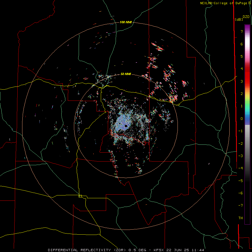
Task: Click the DZD legend title
Action: point(246,17)
